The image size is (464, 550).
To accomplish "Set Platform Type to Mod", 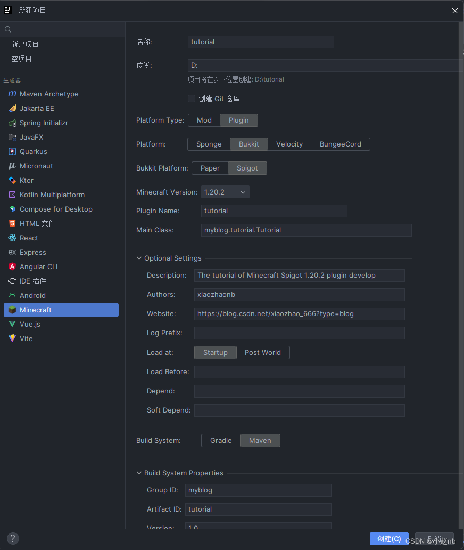I will click(x=204, y=120).
